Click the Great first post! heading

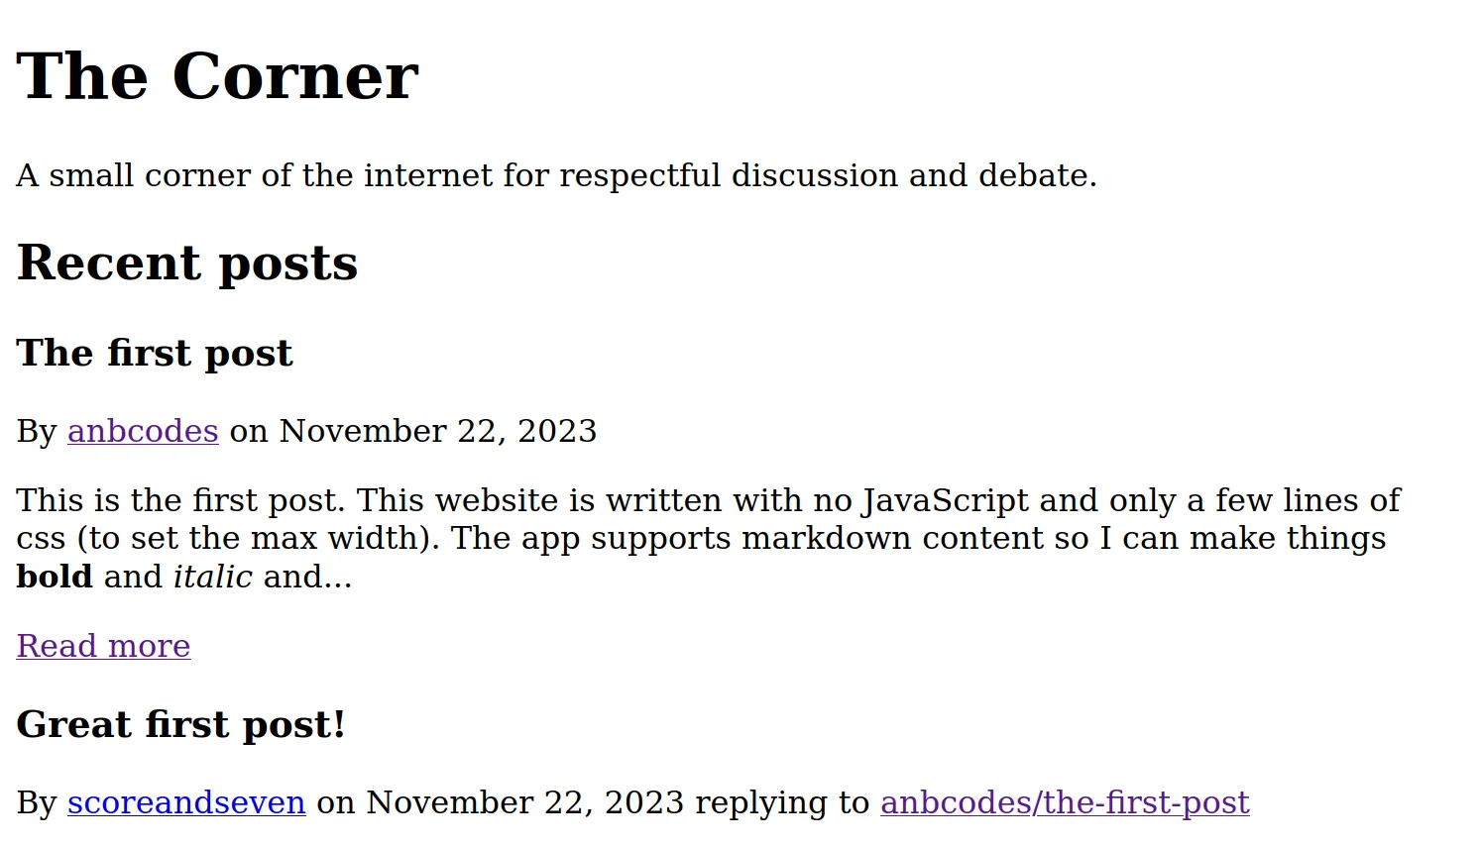[180, 725]
